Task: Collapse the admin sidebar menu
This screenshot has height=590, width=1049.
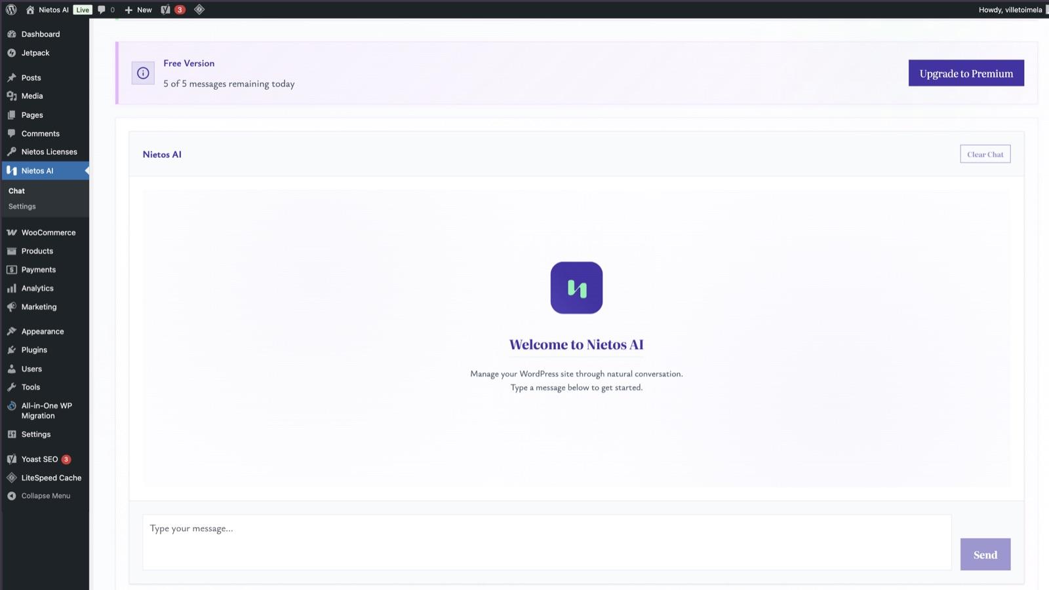Action: [39, 496]
